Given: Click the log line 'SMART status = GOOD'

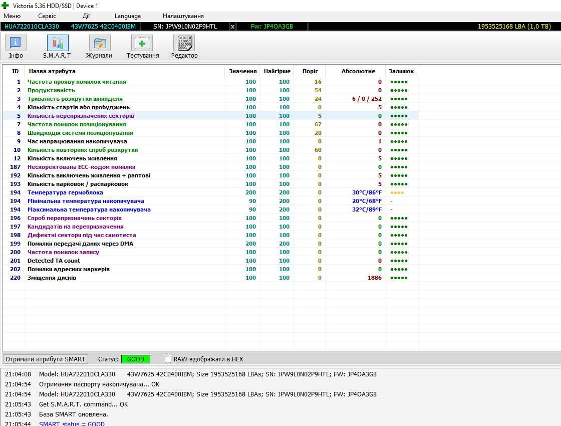Looking at the screenshot, I should (x=72, y=423).
